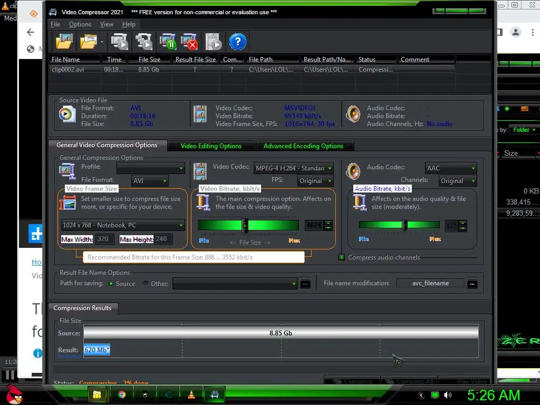Open the File Format AVI dropdown
540x405 pixels.
[150, 181]
